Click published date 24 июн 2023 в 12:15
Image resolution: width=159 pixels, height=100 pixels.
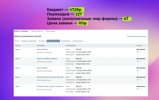[84, 61]
